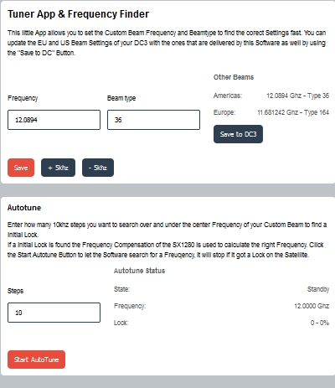Click the Other Beams heading
Image resolution: width=335 pixels, height=388 pixels.
coord(234,77)
